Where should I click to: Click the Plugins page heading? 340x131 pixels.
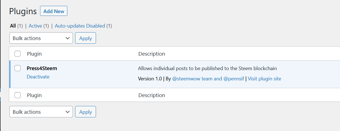[23, 11]
